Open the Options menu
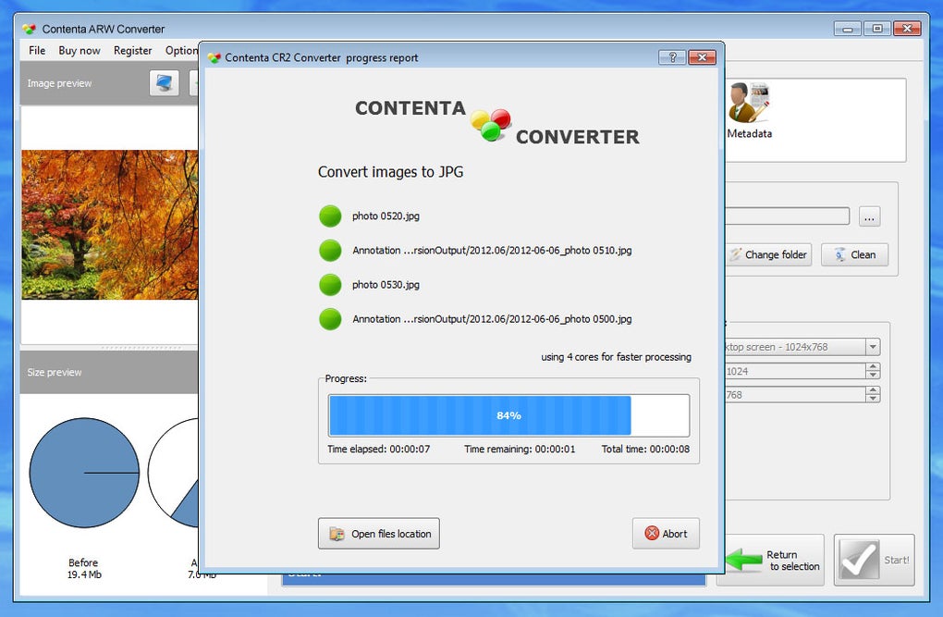The width and height of the screenshot is (943, 617). click(x=181, y=51)
